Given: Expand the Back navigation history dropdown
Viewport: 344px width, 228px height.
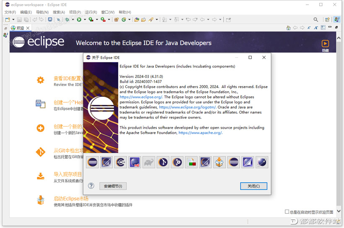Looking at the screenshot, I should pos(208,20).
